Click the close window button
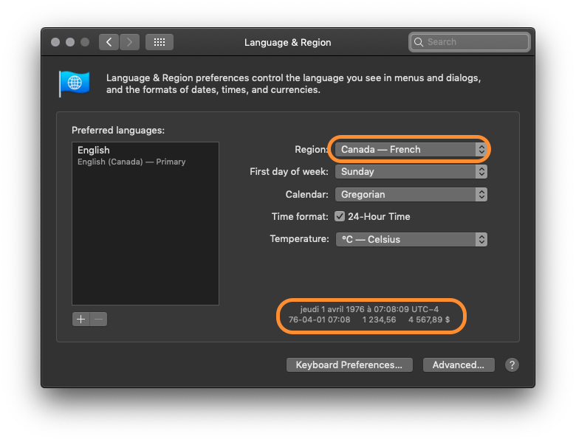Viewport: 576px width, 442px height. [55, 42]
